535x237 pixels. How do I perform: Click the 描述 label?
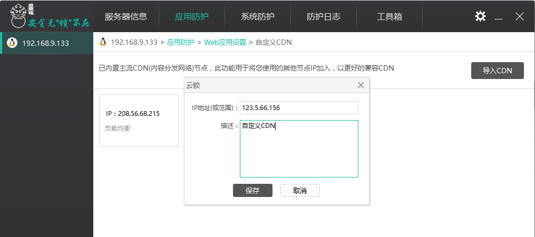(229, 126)
